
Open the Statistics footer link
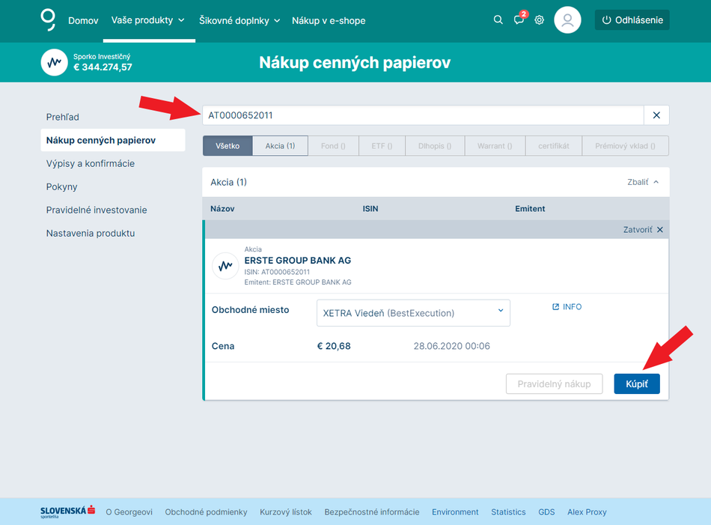[508, 512]
